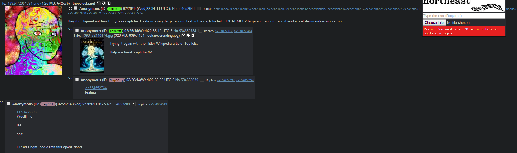Click report icon next to No.534652641
This screenshot has width=517, height=153.
(x=199, y=8)
